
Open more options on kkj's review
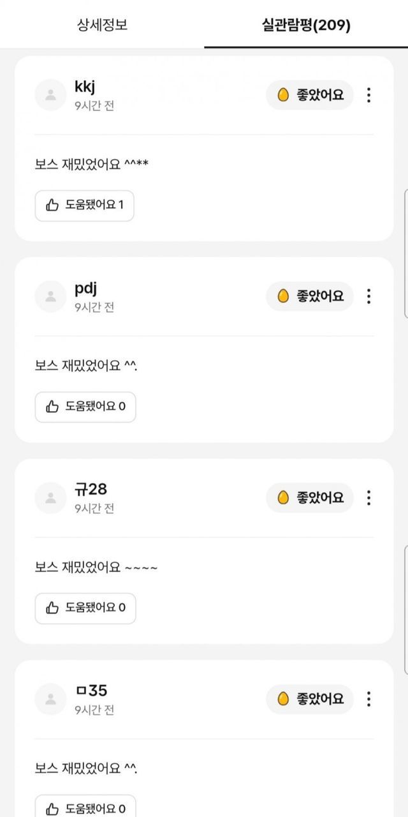pyautogui.click(x=368, y=95)
